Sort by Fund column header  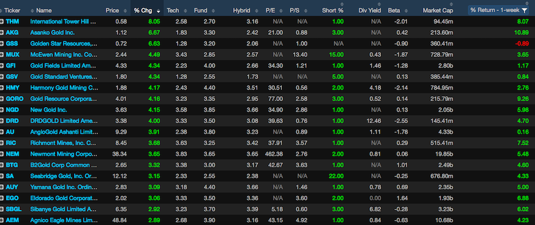pyautogui.click(x=200, y=11)
